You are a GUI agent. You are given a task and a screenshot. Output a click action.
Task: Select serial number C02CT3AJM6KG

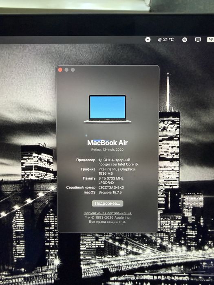pyautogui.click(x=111, y=187)
